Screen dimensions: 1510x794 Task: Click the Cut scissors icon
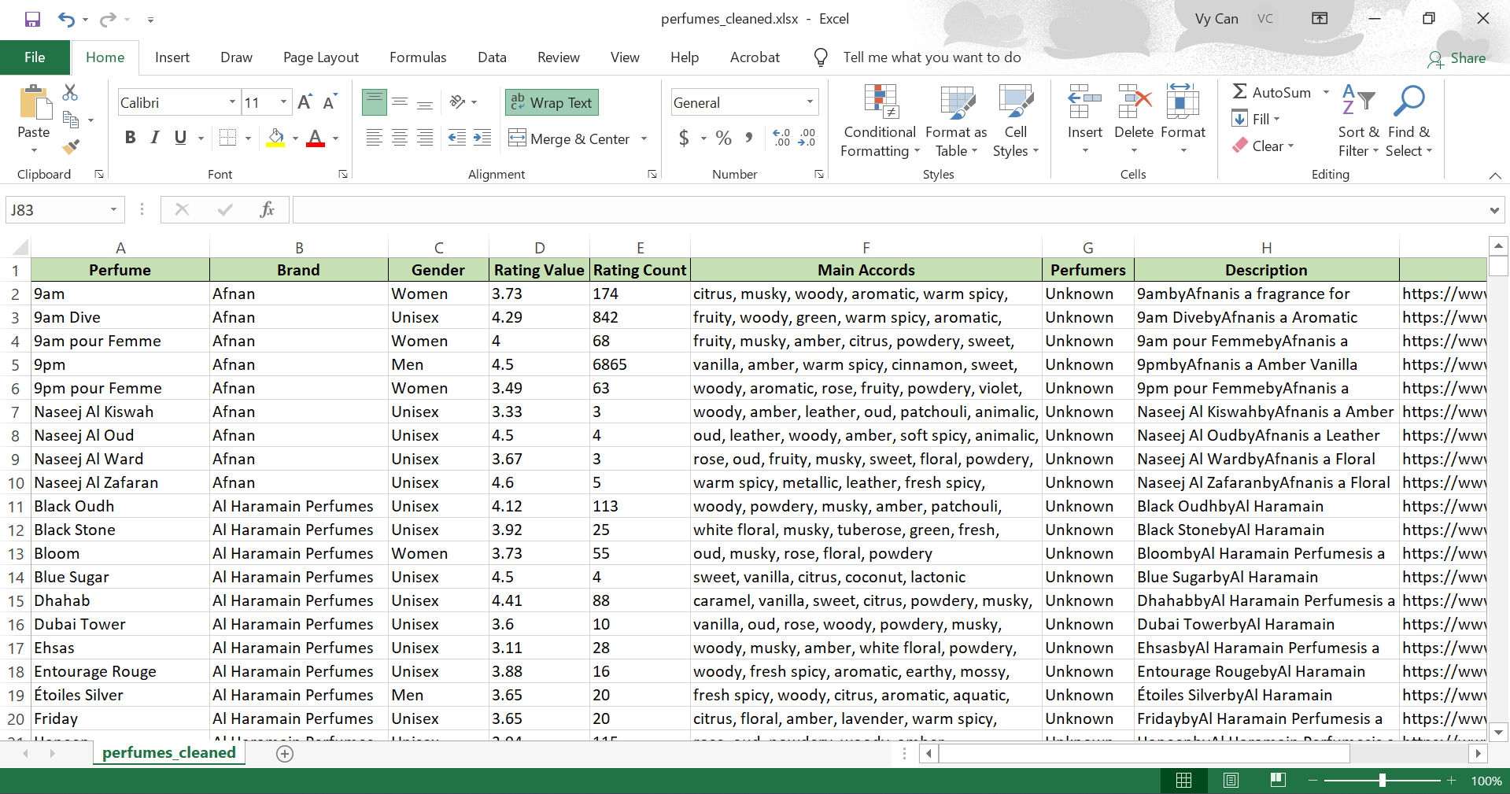[x=70, y=93]
